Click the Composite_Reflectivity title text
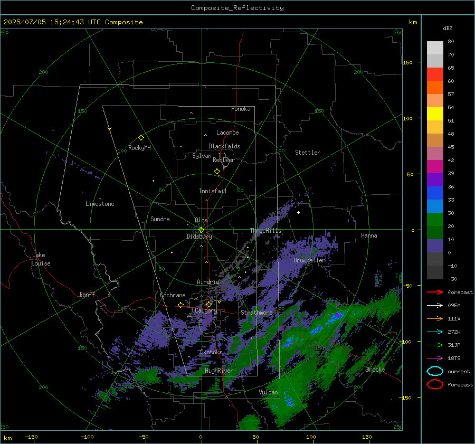The image size is (475, 444). [237, 8]
